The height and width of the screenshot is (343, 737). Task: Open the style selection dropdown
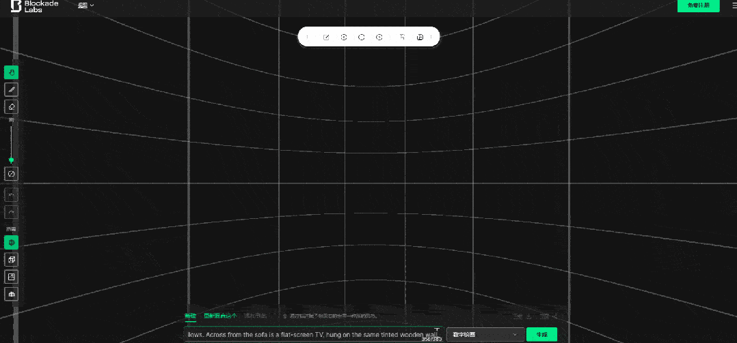[485, 335]
